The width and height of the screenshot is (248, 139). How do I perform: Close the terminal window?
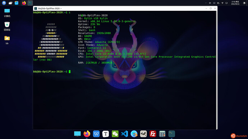pos(215,8)
